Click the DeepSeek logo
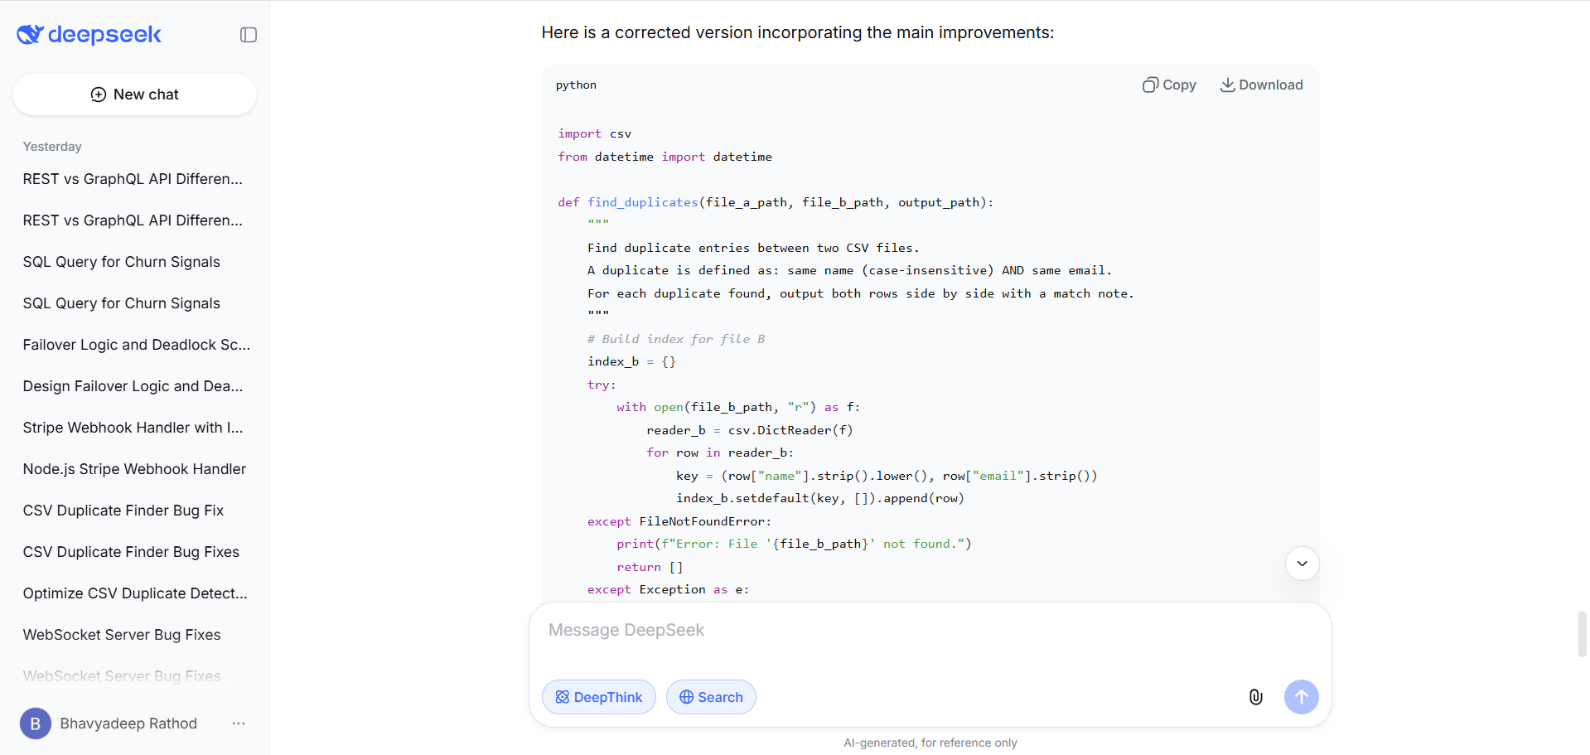Viewport: 1590px width, 755px height. coord(88,35)
